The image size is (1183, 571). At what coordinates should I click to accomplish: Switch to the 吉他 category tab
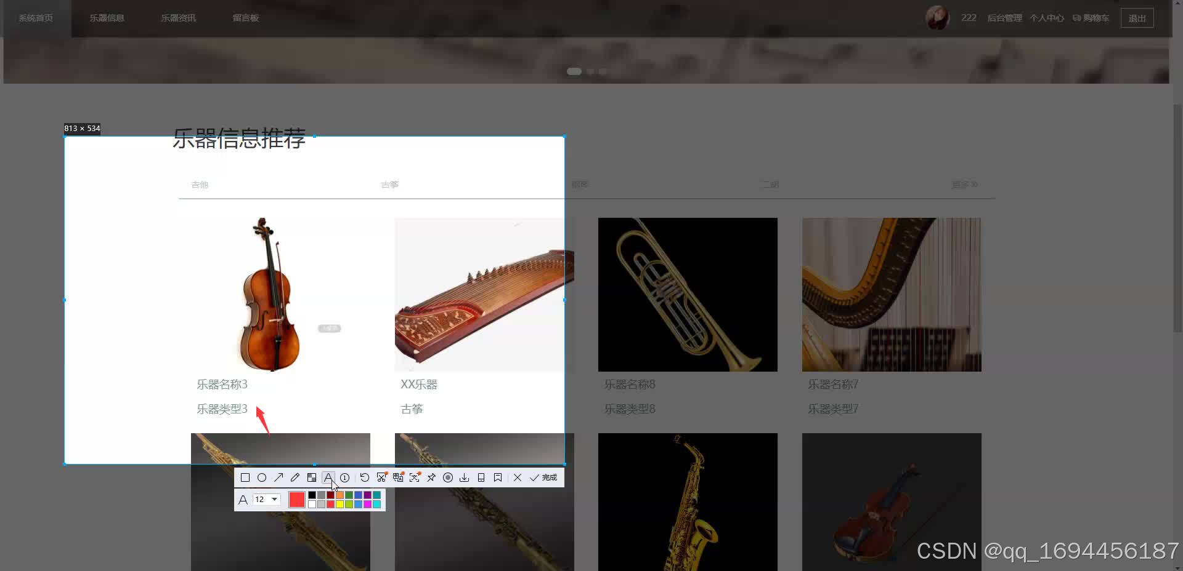tap(200, 185)
